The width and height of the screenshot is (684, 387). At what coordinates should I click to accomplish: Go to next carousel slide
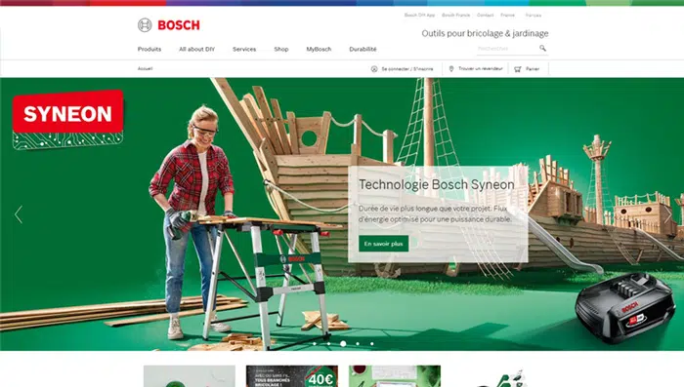668,214
